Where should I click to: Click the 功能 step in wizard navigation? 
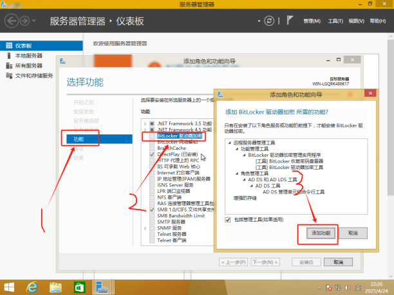click(x=99, y=139)
